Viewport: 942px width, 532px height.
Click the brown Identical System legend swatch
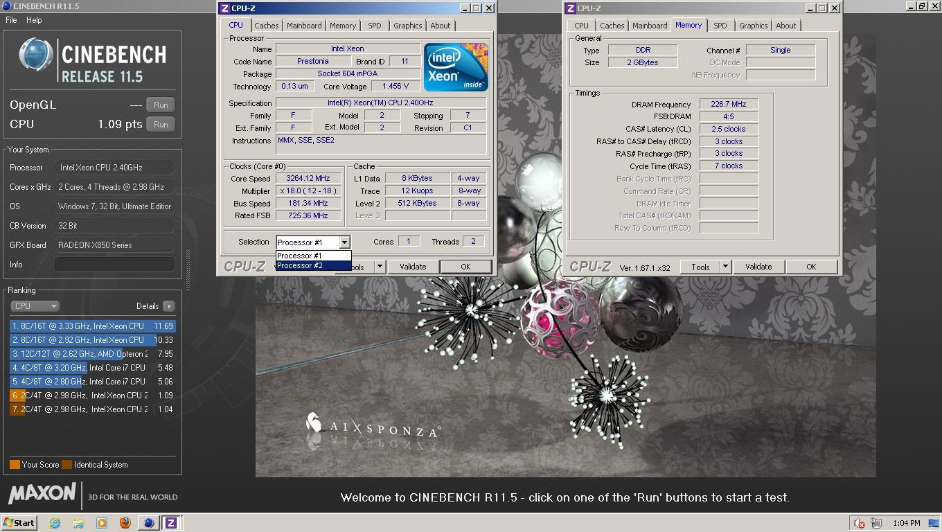[x=66, y=465]
